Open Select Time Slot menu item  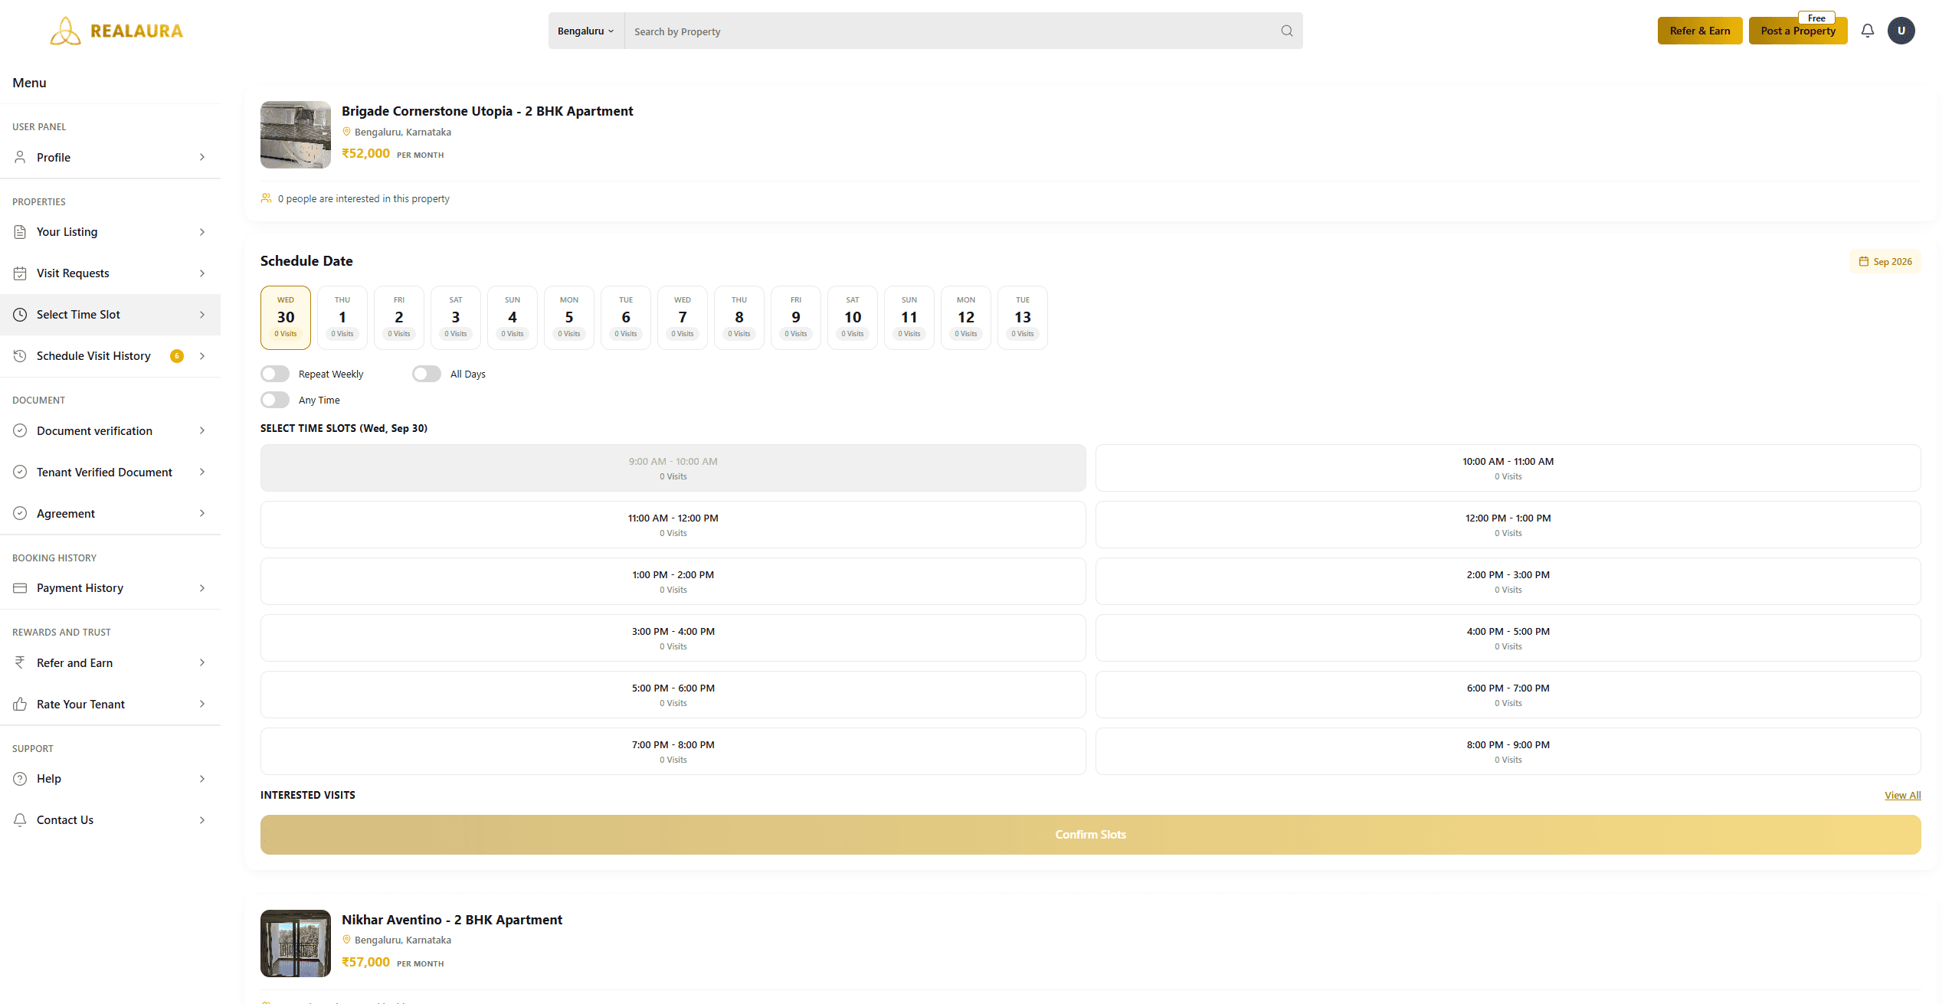tap(110, 315)
